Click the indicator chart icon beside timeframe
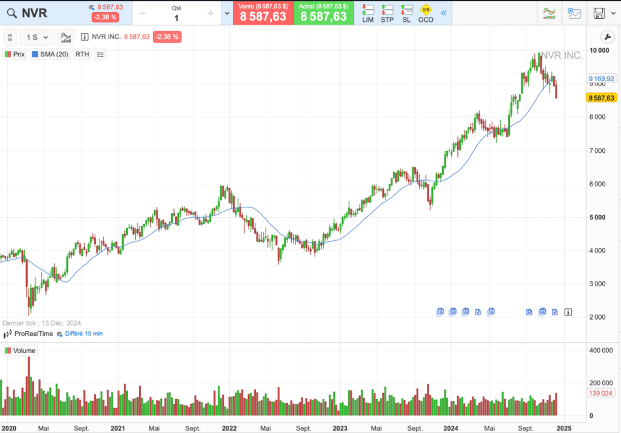Image resolution: width=621 pixels, height=433 pixels. point(65,37)
